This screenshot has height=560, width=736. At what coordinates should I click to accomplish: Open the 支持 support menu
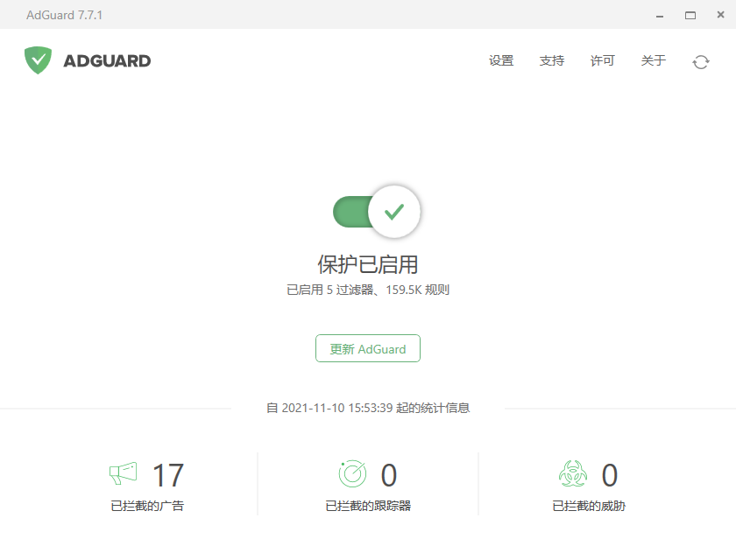click(x=552, y=61)
